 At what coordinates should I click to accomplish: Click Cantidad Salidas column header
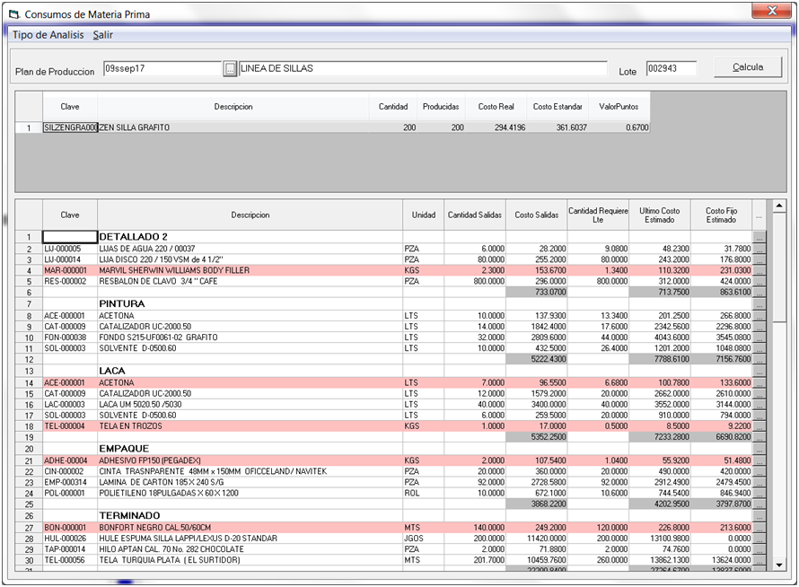tap(474, 215)
